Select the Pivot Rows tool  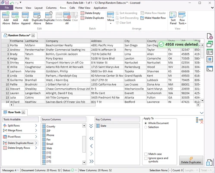[20, 137]
